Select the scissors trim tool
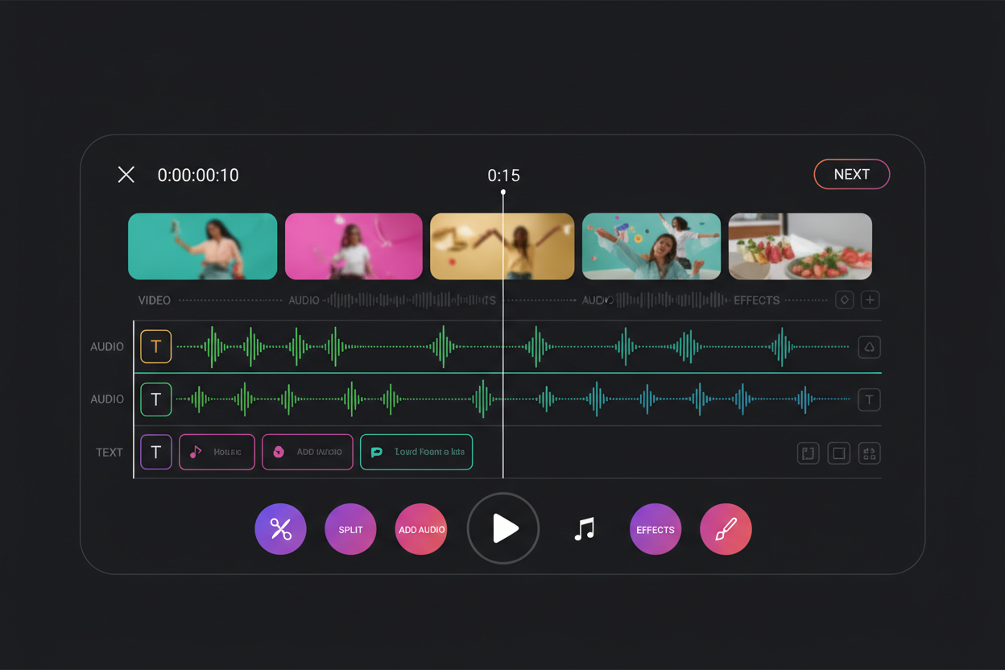 click(280, 529)
